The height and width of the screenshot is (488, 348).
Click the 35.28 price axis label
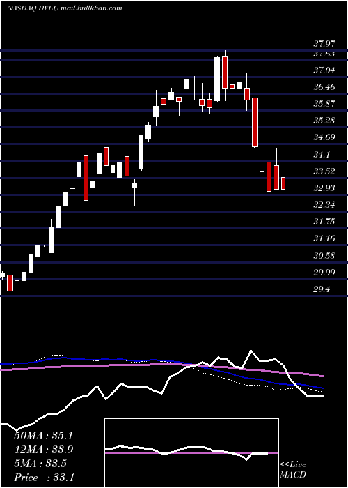324,121
